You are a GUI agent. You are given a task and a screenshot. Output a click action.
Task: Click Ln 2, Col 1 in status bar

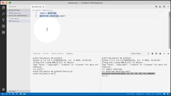point(131,94)
